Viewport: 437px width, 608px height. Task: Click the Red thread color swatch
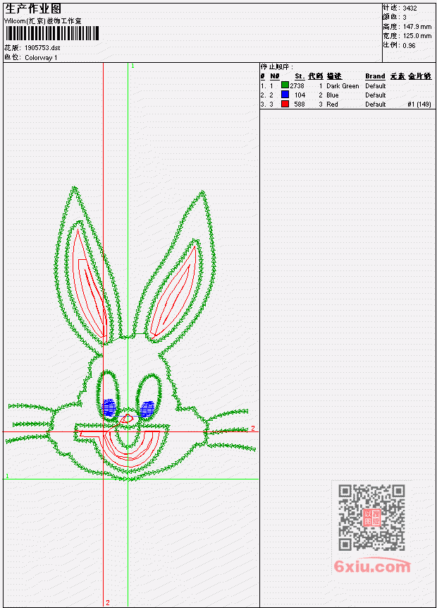click(285, 104)
